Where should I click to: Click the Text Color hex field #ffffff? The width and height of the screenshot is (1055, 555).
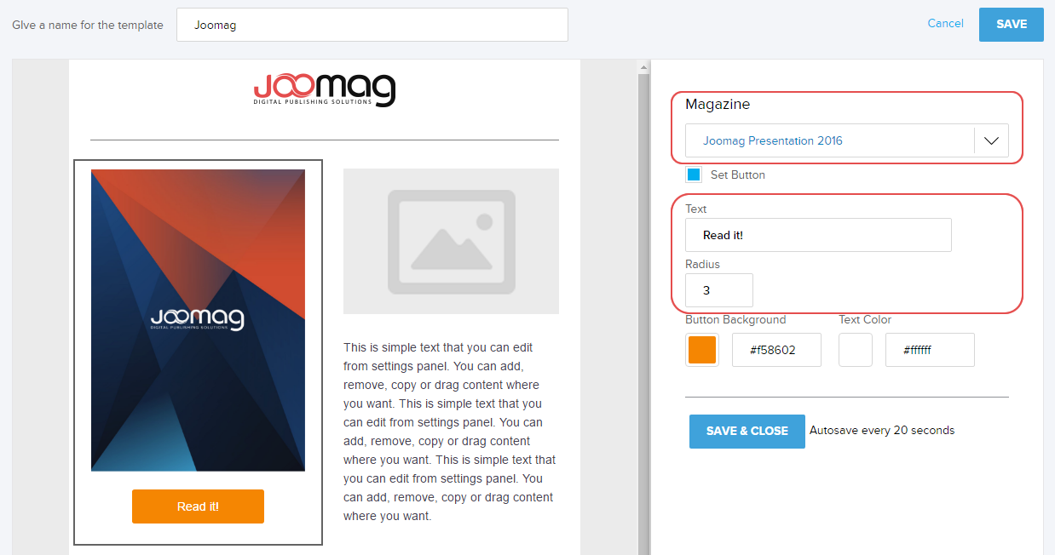(x=930, y=350)
